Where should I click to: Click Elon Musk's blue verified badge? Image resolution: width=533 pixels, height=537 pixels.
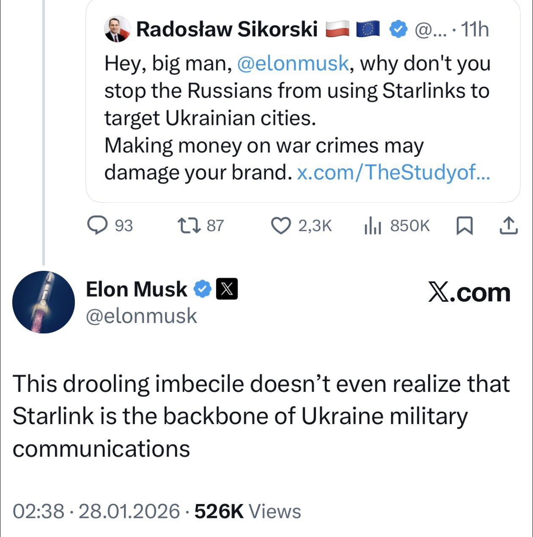point(203,289)
